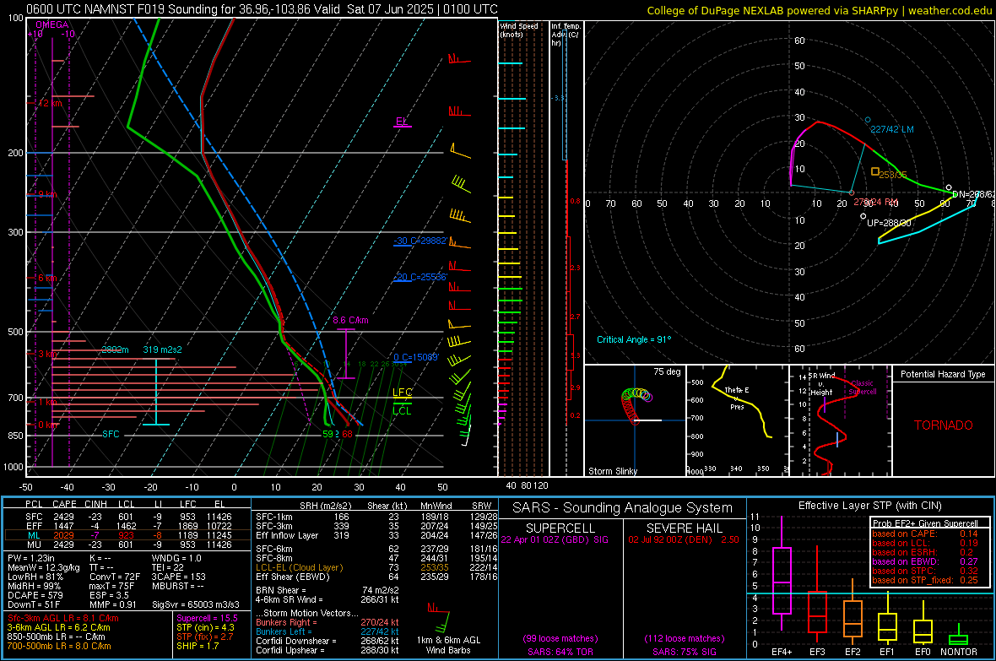Click the 75 deg slinky tilt value
Screen dimensions: 996x661
667,371
